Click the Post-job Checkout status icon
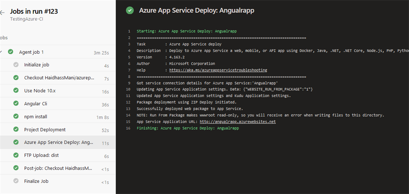The height and width of the screenshot is (194, 409). [x=16, y=168]
